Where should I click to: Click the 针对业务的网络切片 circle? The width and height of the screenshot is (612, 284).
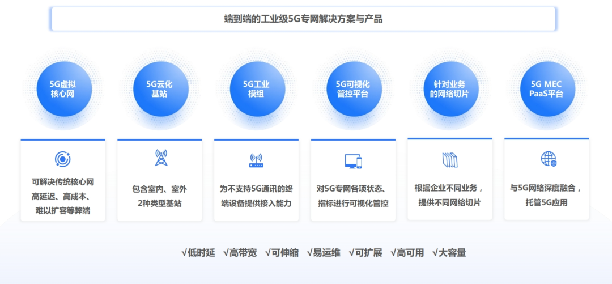(x=450, y=89)
